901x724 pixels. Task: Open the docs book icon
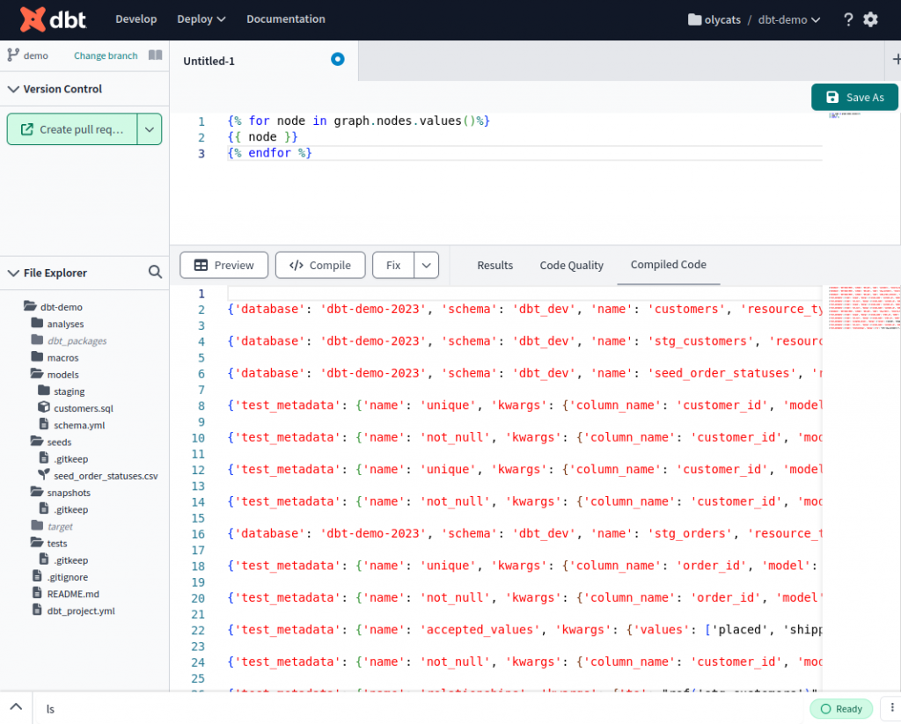(x=155, y=55)
